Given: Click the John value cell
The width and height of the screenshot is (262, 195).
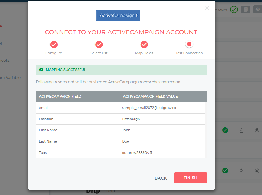Looking at the screenshot, I should (126, 130).
